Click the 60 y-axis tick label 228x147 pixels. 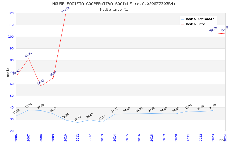12,84
